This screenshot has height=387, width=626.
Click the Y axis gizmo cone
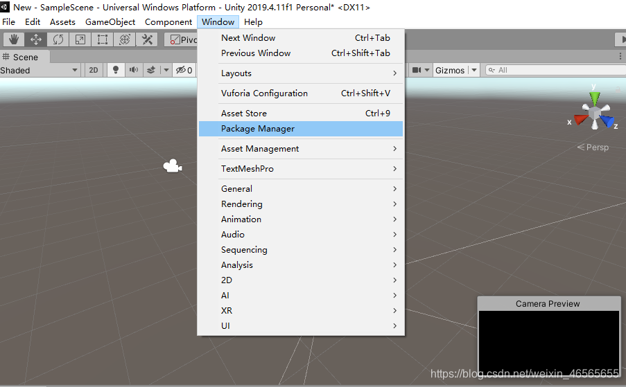coord(595,98)
